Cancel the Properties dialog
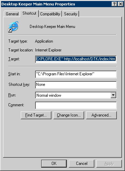Viewport: 125px width, 171px height. (x=82, y=164)
